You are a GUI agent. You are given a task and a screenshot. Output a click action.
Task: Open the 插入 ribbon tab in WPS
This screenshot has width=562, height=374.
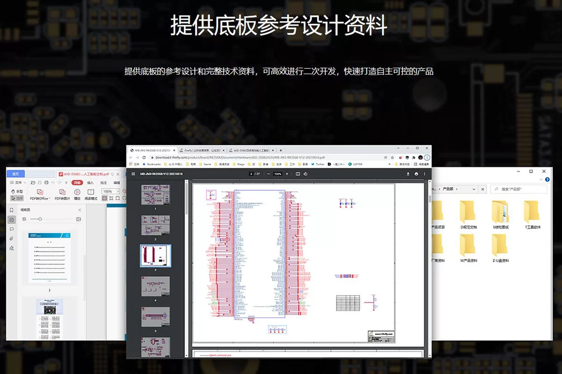tap(90, 183)
